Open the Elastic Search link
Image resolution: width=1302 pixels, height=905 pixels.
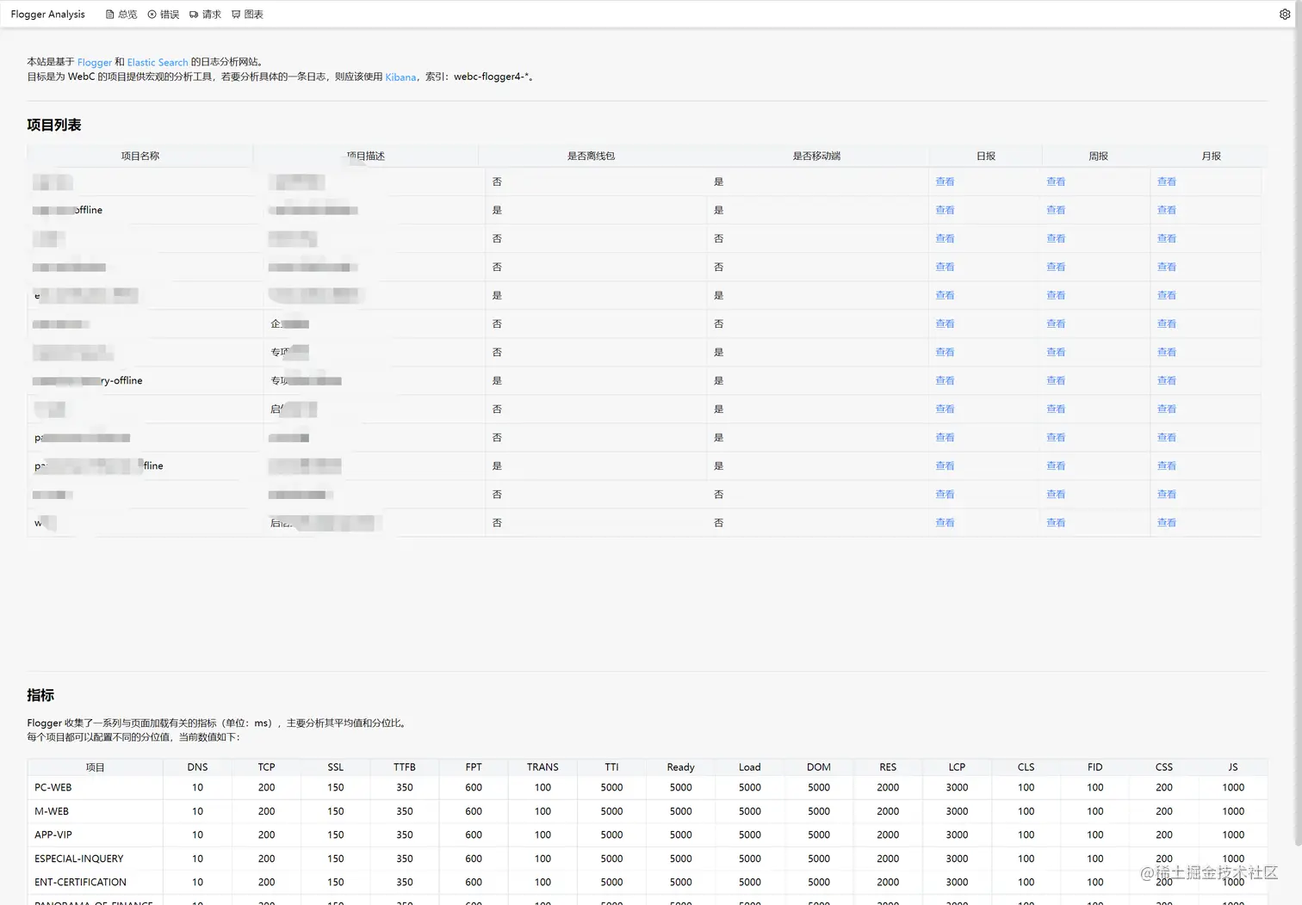158,63
